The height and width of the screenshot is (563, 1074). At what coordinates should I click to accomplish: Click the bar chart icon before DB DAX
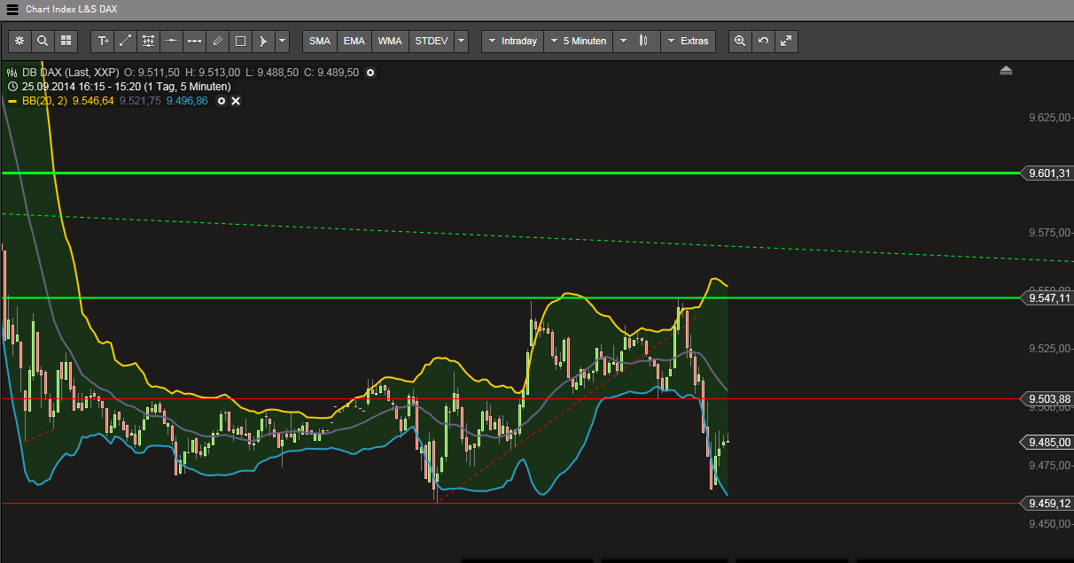pyautogui.click(x=12, y=73)
